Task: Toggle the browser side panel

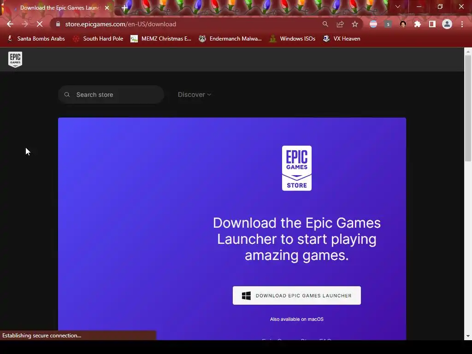Action: (432, 24)
